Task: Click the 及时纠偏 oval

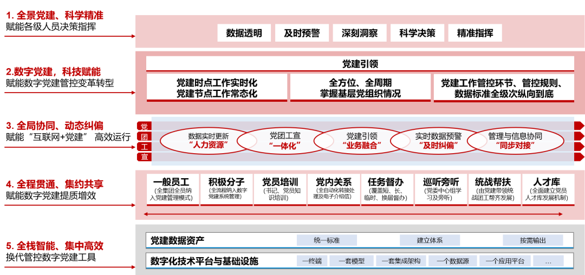Action: pyautogui.click(x=438, y=141)
